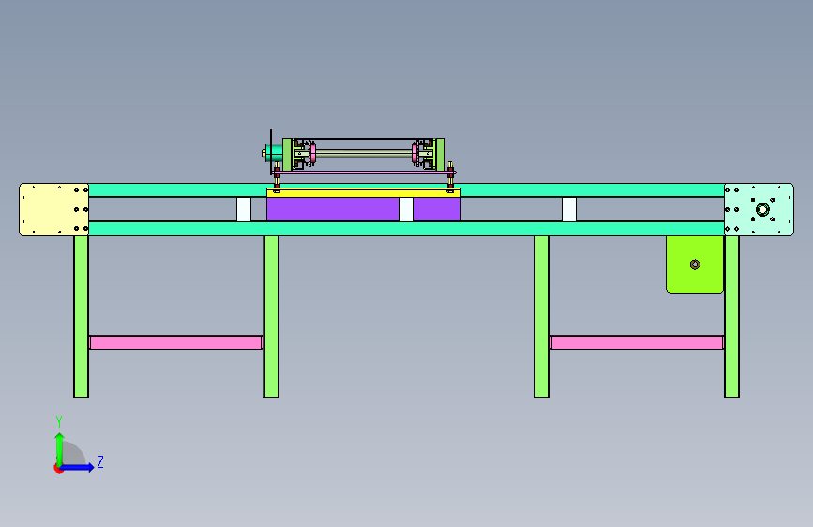Select the left pink crossbar between legs
Image resolution: width=813 pixels, height=527 pixels.
click(176, 342)
